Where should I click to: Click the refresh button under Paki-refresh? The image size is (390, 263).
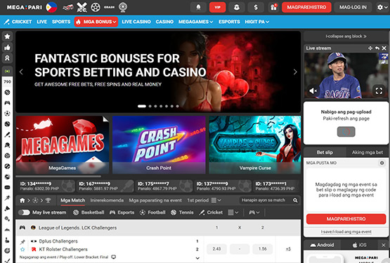click(346, 132)
